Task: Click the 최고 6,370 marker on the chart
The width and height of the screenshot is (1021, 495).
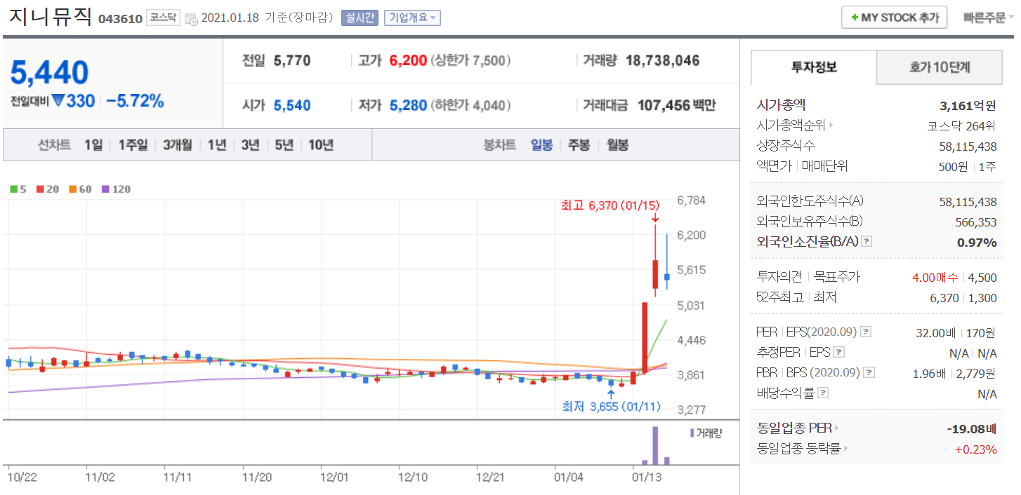Action: click(x=610, y=205)
